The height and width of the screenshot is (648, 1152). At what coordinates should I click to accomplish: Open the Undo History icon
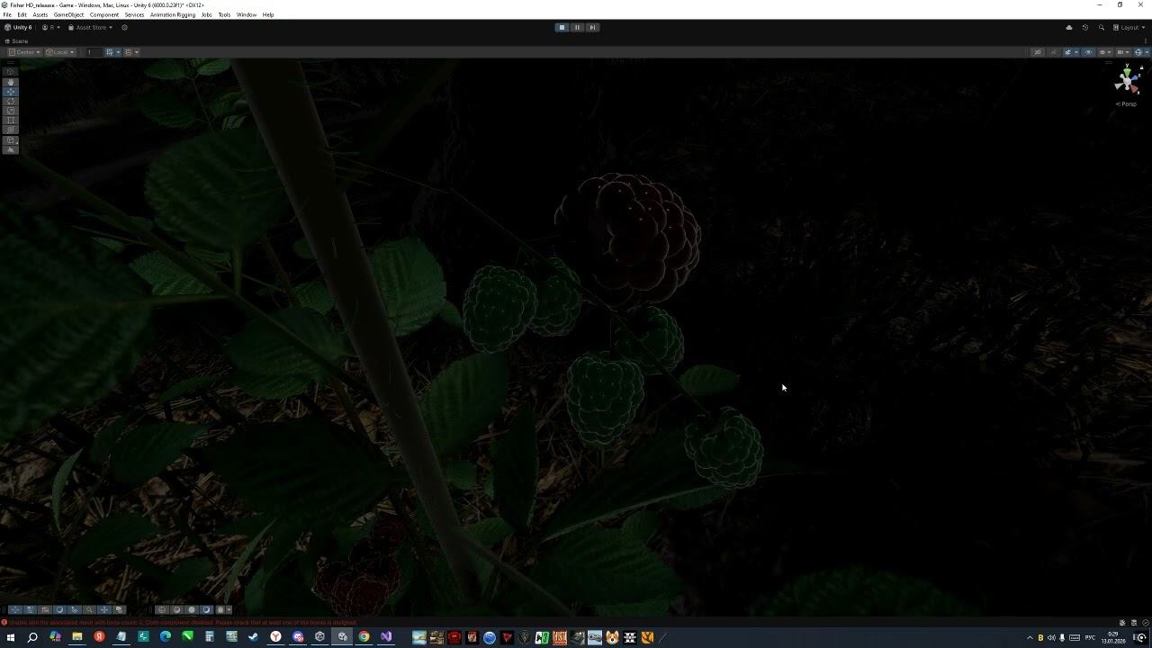coord(1085,27)
